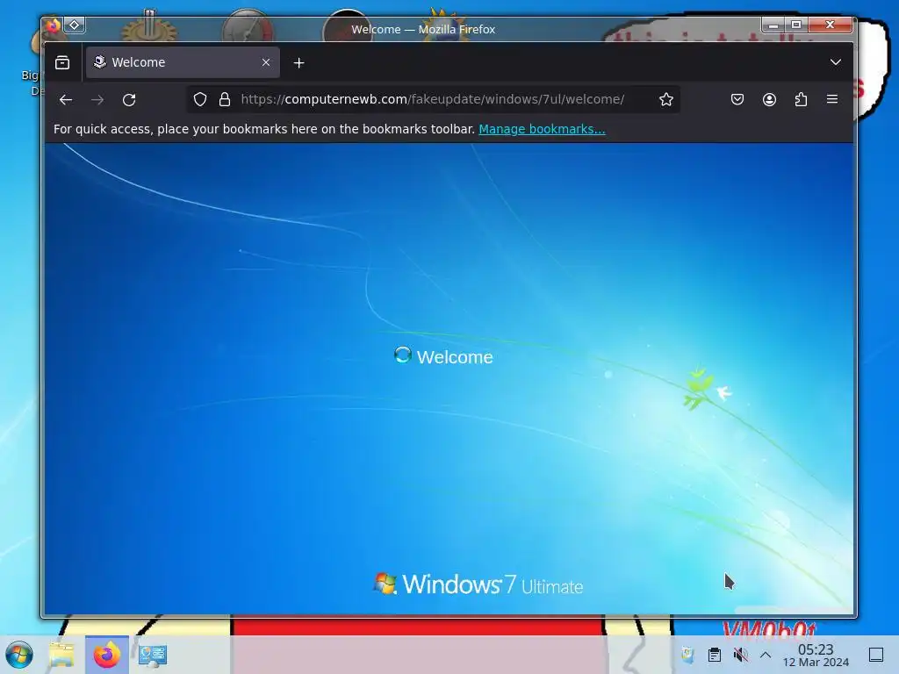Click the Show Desktop tray button
899x674 pixels.
pos(876,655)
